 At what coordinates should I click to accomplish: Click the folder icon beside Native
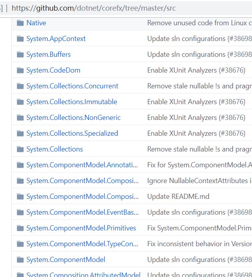coord(20,23)
